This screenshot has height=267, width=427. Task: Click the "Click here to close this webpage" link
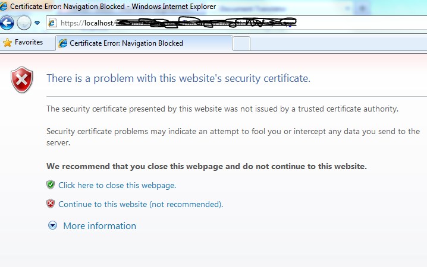click(x=117, y=185)
